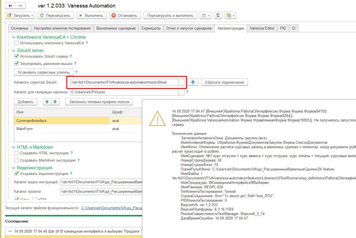Viewport: 356px width, 238px height.
Task: Click the Шрифт column header
Action: pos(126,113)
